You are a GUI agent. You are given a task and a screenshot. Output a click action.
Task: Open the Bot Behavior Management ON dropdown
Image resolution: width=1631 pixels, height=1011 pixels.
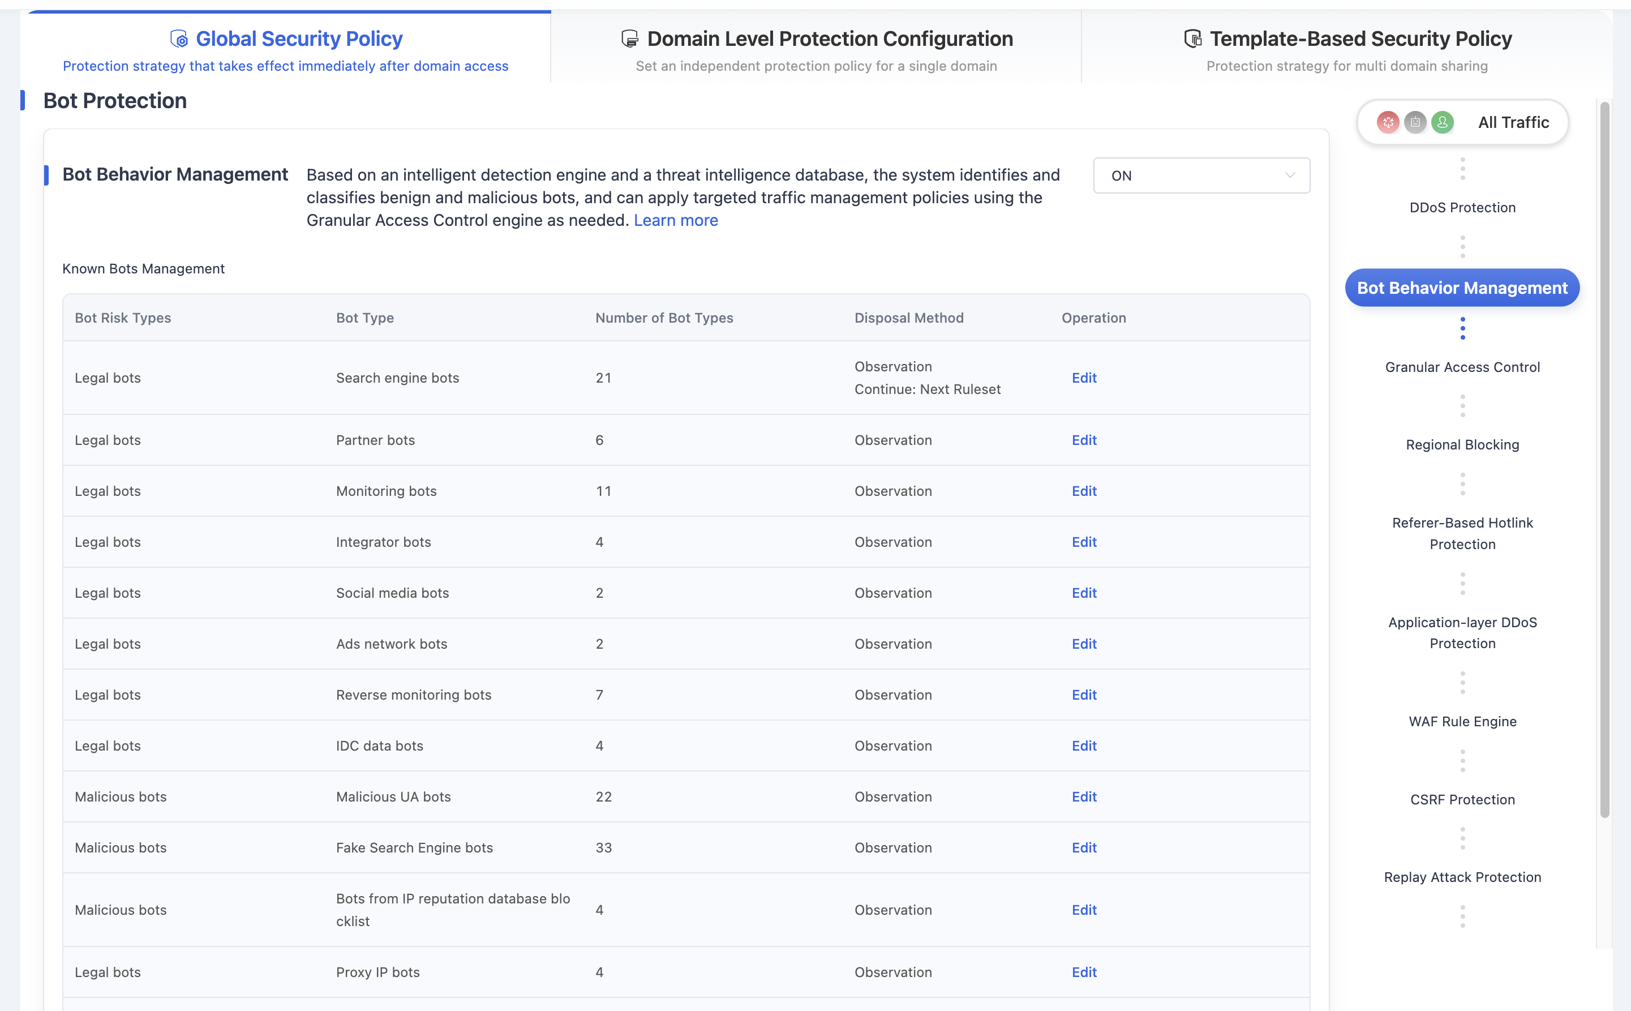coord(1201,175)
